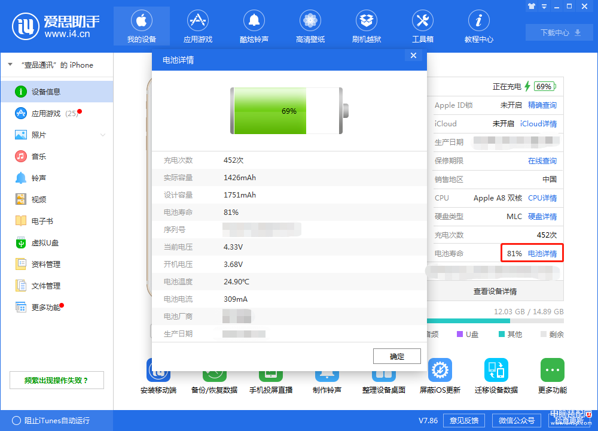
Task: Open 迁移设备数据 icon
Action: pyautogui.click(x=496, y=370)
